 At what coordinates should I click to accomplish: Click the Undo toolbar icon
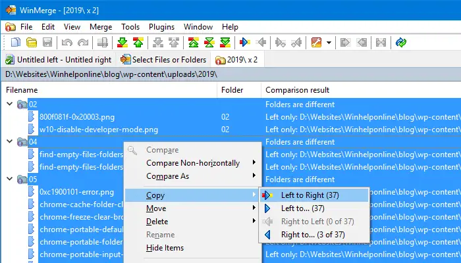67,43
